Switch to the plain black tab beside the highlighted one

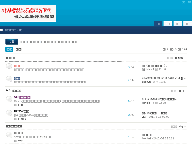[18, 49]
